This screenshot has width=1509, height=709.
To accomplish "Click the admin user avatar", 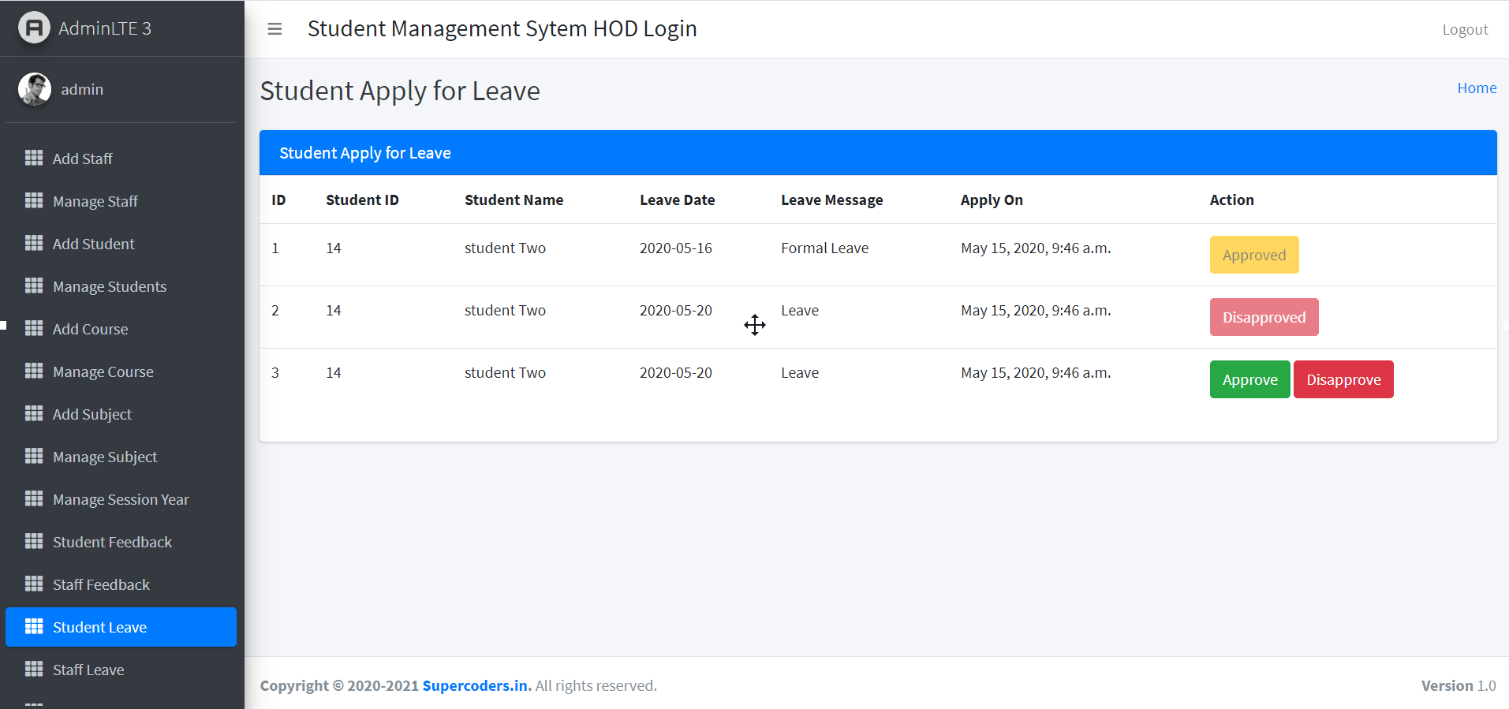I will coord(35,89).
